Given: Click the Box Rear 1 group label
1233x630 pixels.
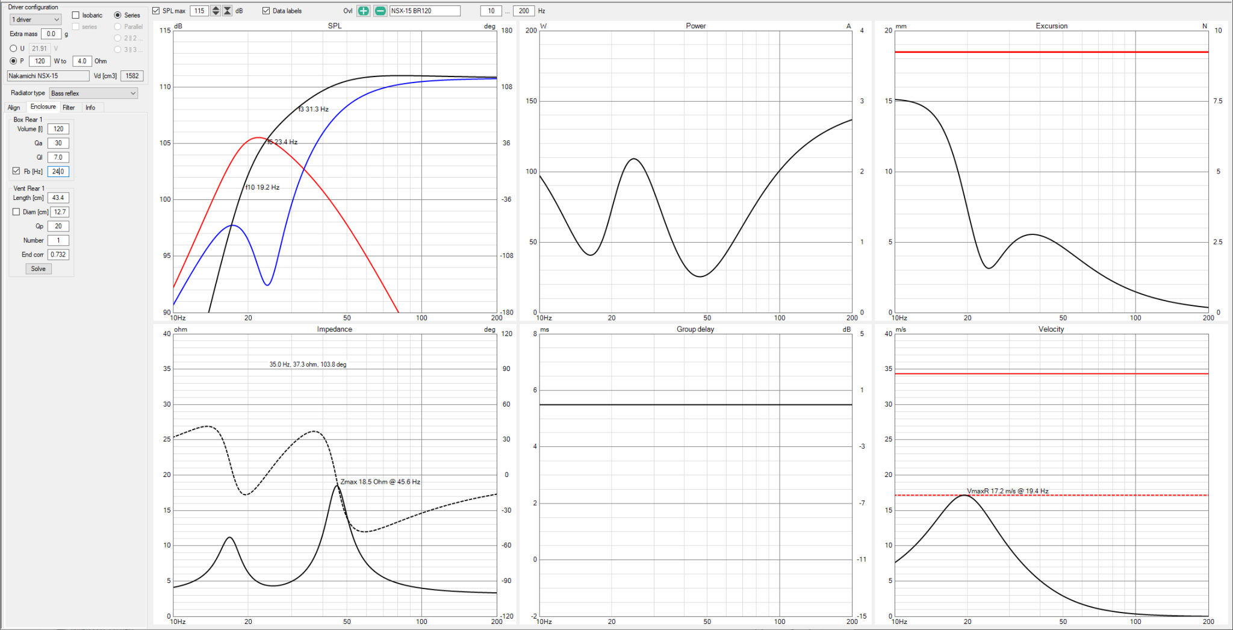Looking at the screenshot, I should tap(28, 119).
